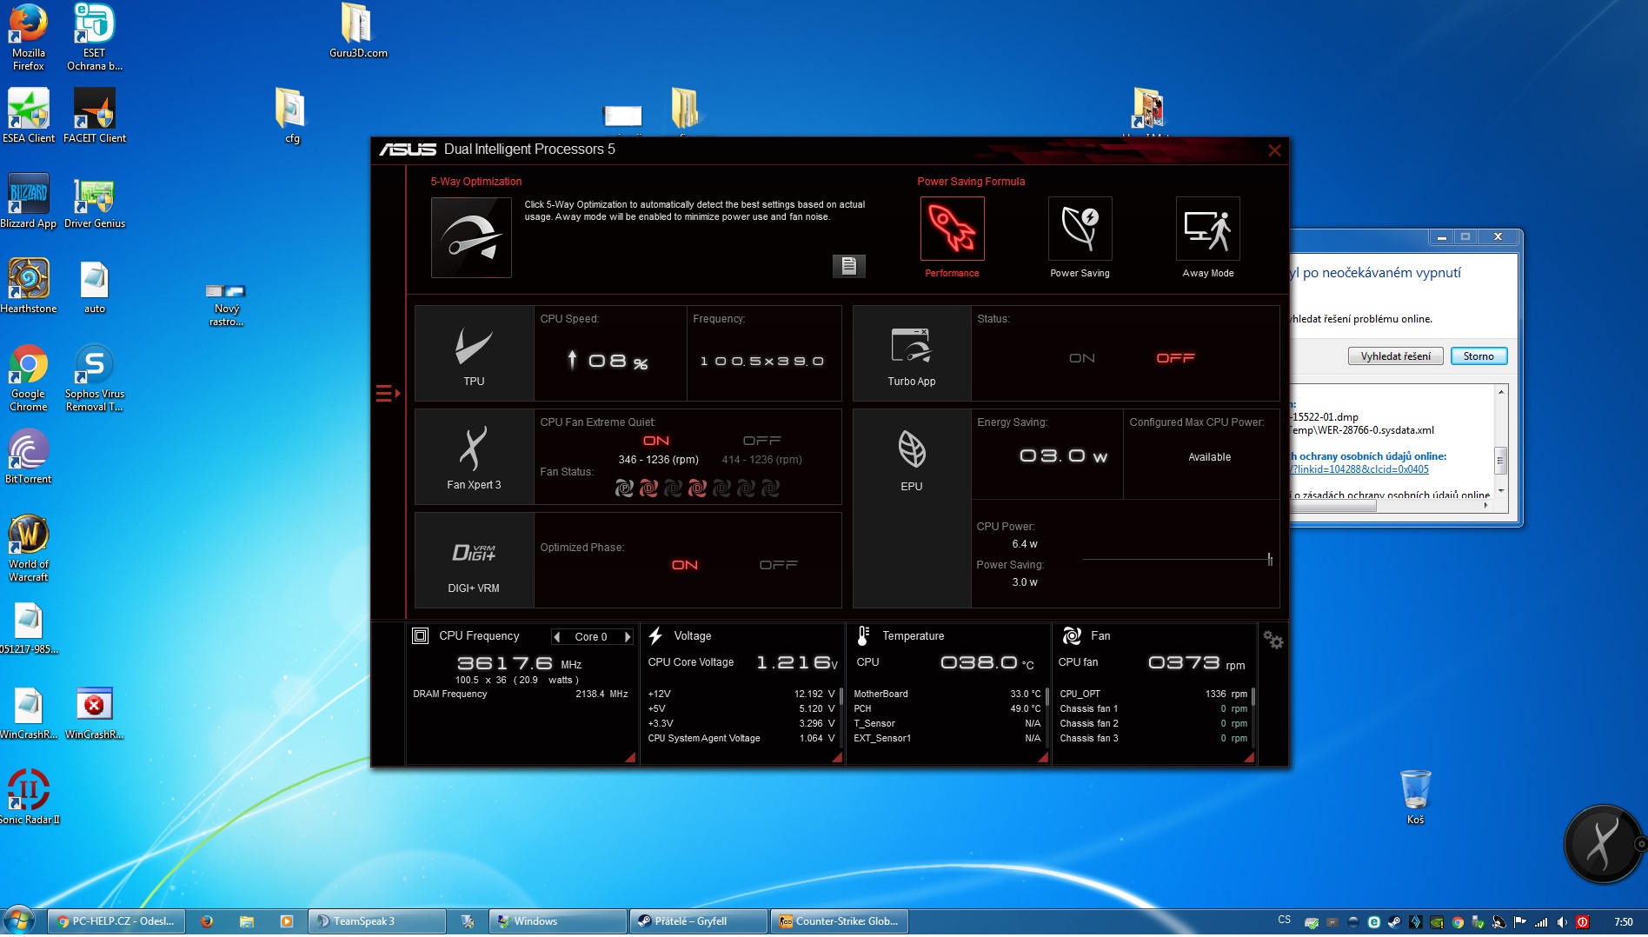Click Vyhledat řešení button in error dialog
The height and width of the screenshot is (937, 1648).
click(x=1395, y=356)
